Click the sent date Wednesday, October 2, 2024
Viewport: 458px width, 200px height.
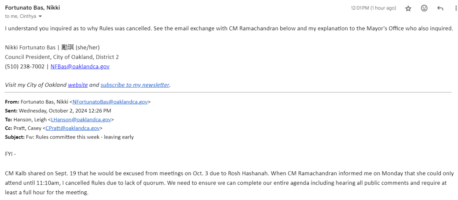[x=65, y=111]
